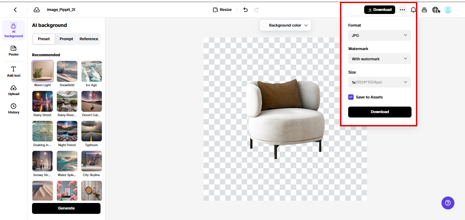This screenshot has width=465, height=220.
Task: Switch to the Preset tab
Action: click(44, 39)
